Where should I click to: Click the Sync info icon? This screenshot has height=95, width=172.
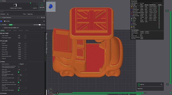pos(42,6)
